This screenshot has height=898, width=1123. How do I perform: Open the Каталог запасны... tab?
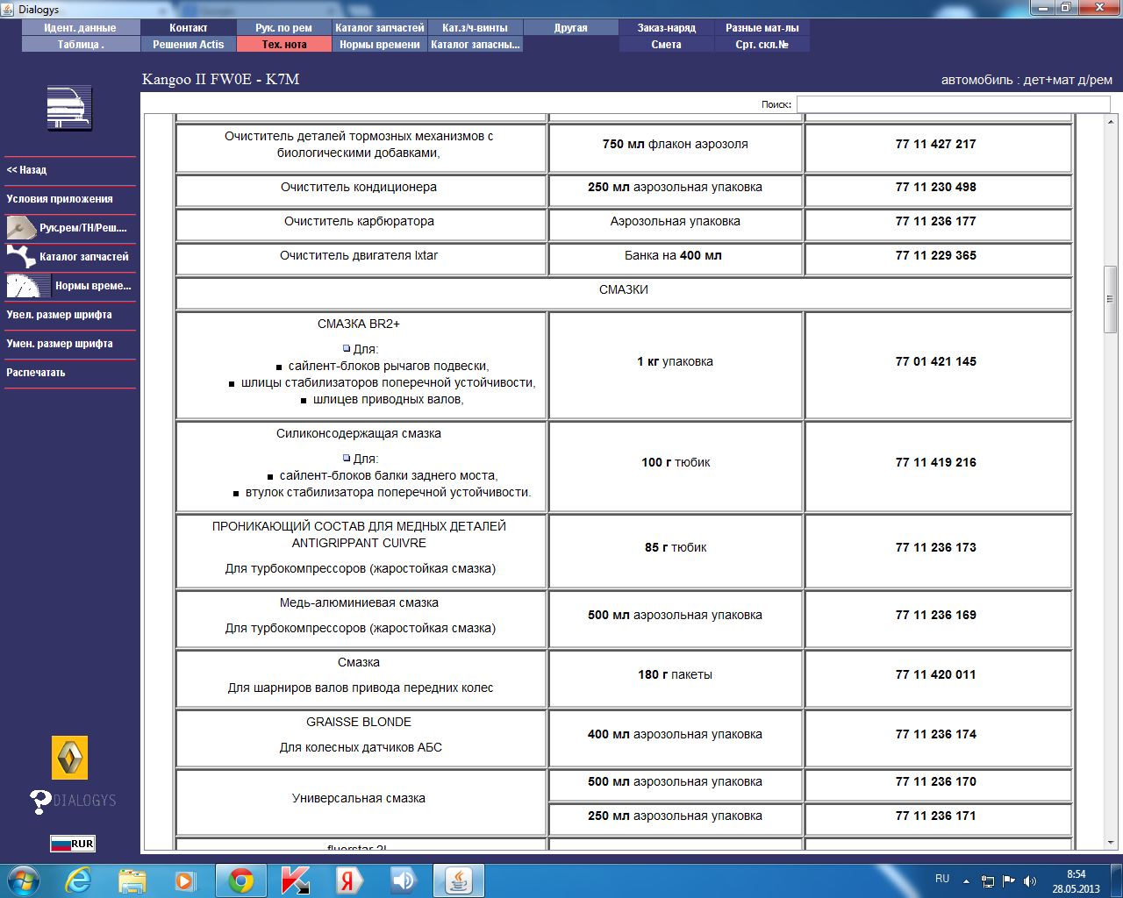476,45
